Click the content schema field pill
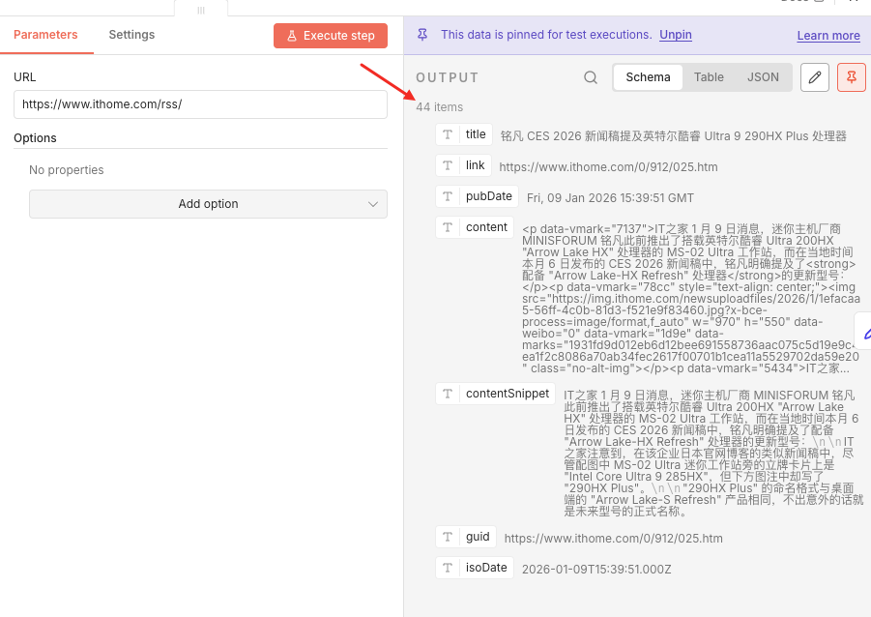 coord(475,227)
